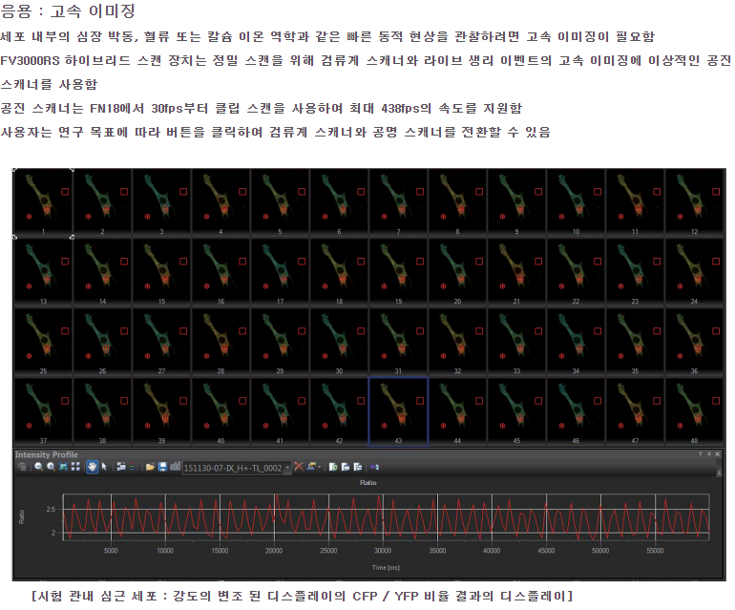Open the 151130-07-IX_H+-TL_0002 dropdown

(x=287, y=467)
